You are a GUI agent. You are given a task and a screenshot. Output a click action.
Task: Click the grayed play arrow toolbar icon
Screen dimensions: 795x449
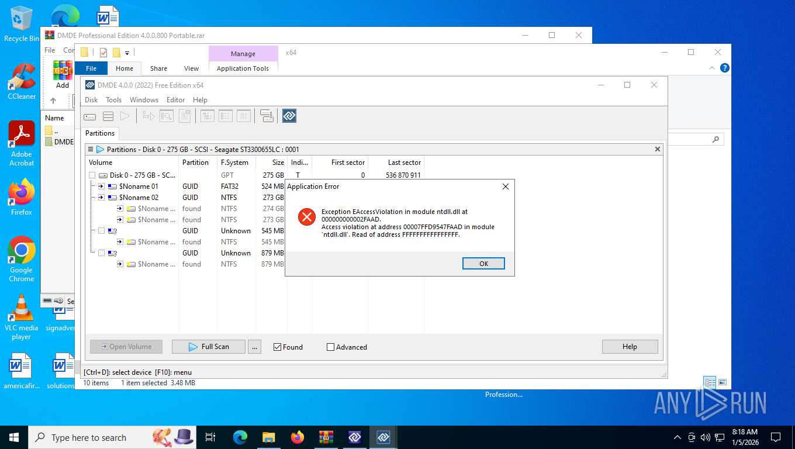[125, 116]
